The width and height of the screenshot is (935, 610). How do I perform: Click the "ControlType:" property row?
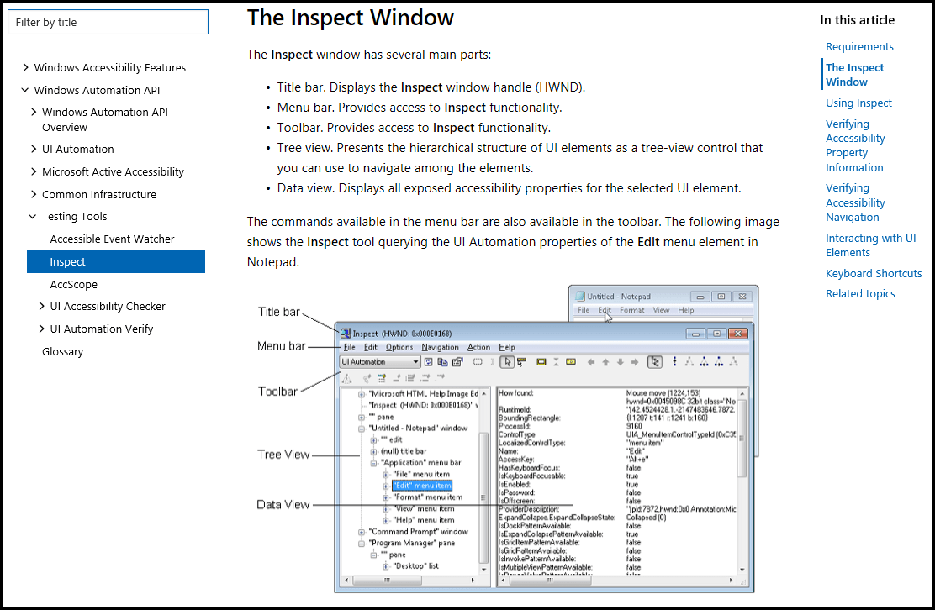[616, 435]
